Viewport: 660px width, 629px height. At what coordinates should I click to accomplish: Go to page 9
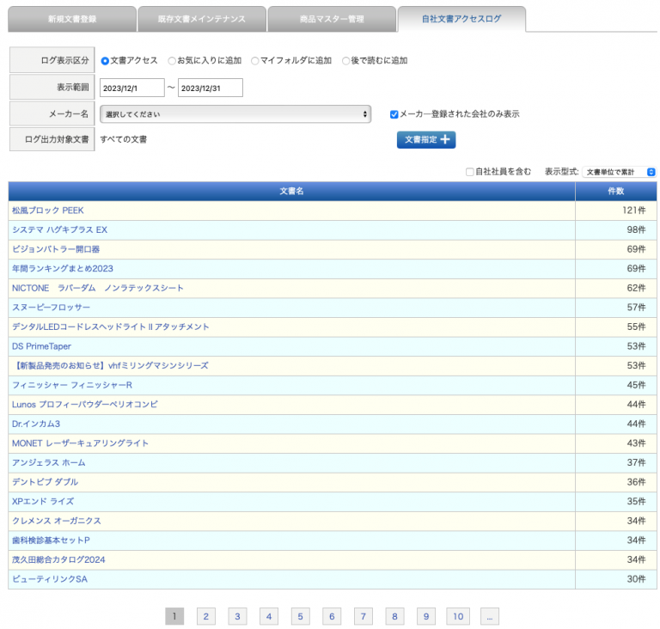coord(426,616)
